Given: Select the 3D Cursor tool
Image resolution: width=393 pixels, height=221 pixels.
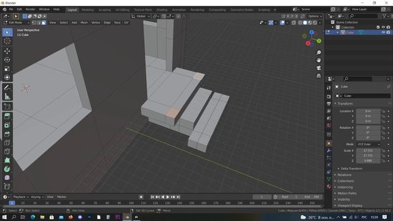Looking at the screenshot, I should [x=7, y=41].
